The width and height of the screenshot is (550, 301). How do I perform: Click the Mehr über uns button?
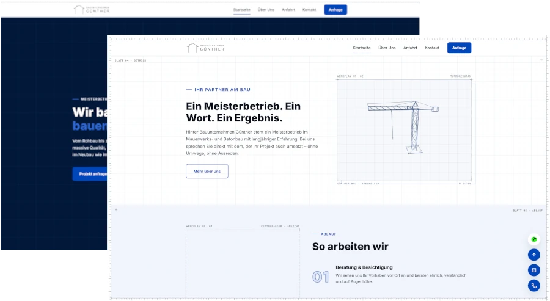[207, 172]
